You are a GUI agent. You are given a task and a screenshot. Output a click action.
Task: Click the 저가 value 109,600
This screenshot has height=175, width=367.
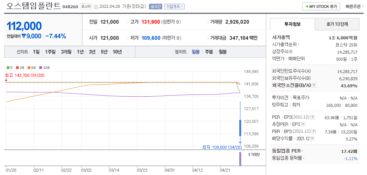coord(151,38)
